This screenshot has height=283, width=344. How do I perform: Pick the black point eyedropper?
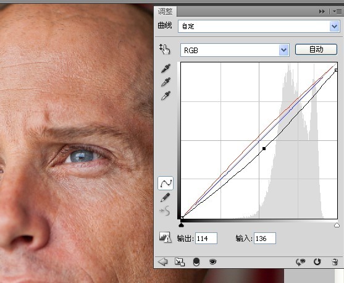tap(166, 69)
